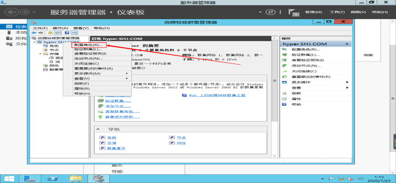Image resolution: width=396 pixels, height=183 pixels.
Task: Open PowerShell from the taskbar
Action: 53,179
